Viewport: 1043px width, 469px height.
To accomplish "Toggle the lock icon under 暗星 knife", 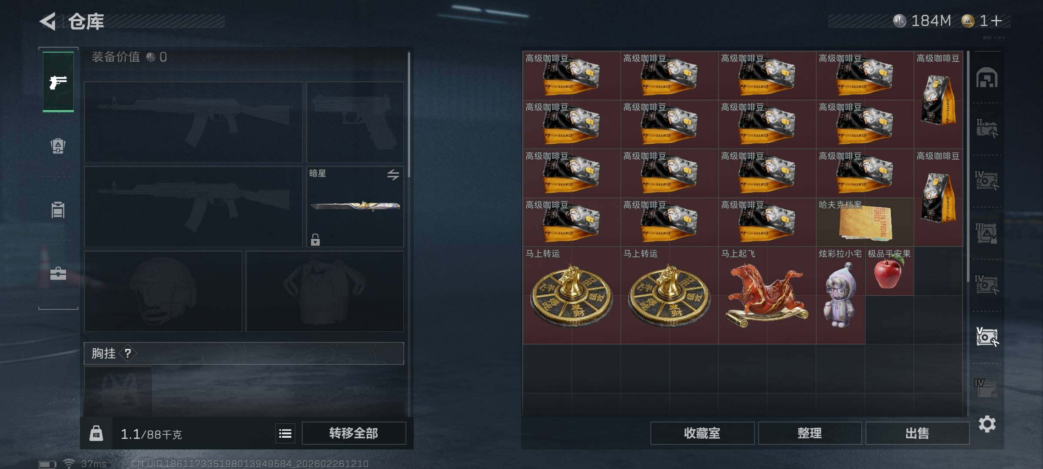I will [x=316, y=240].
